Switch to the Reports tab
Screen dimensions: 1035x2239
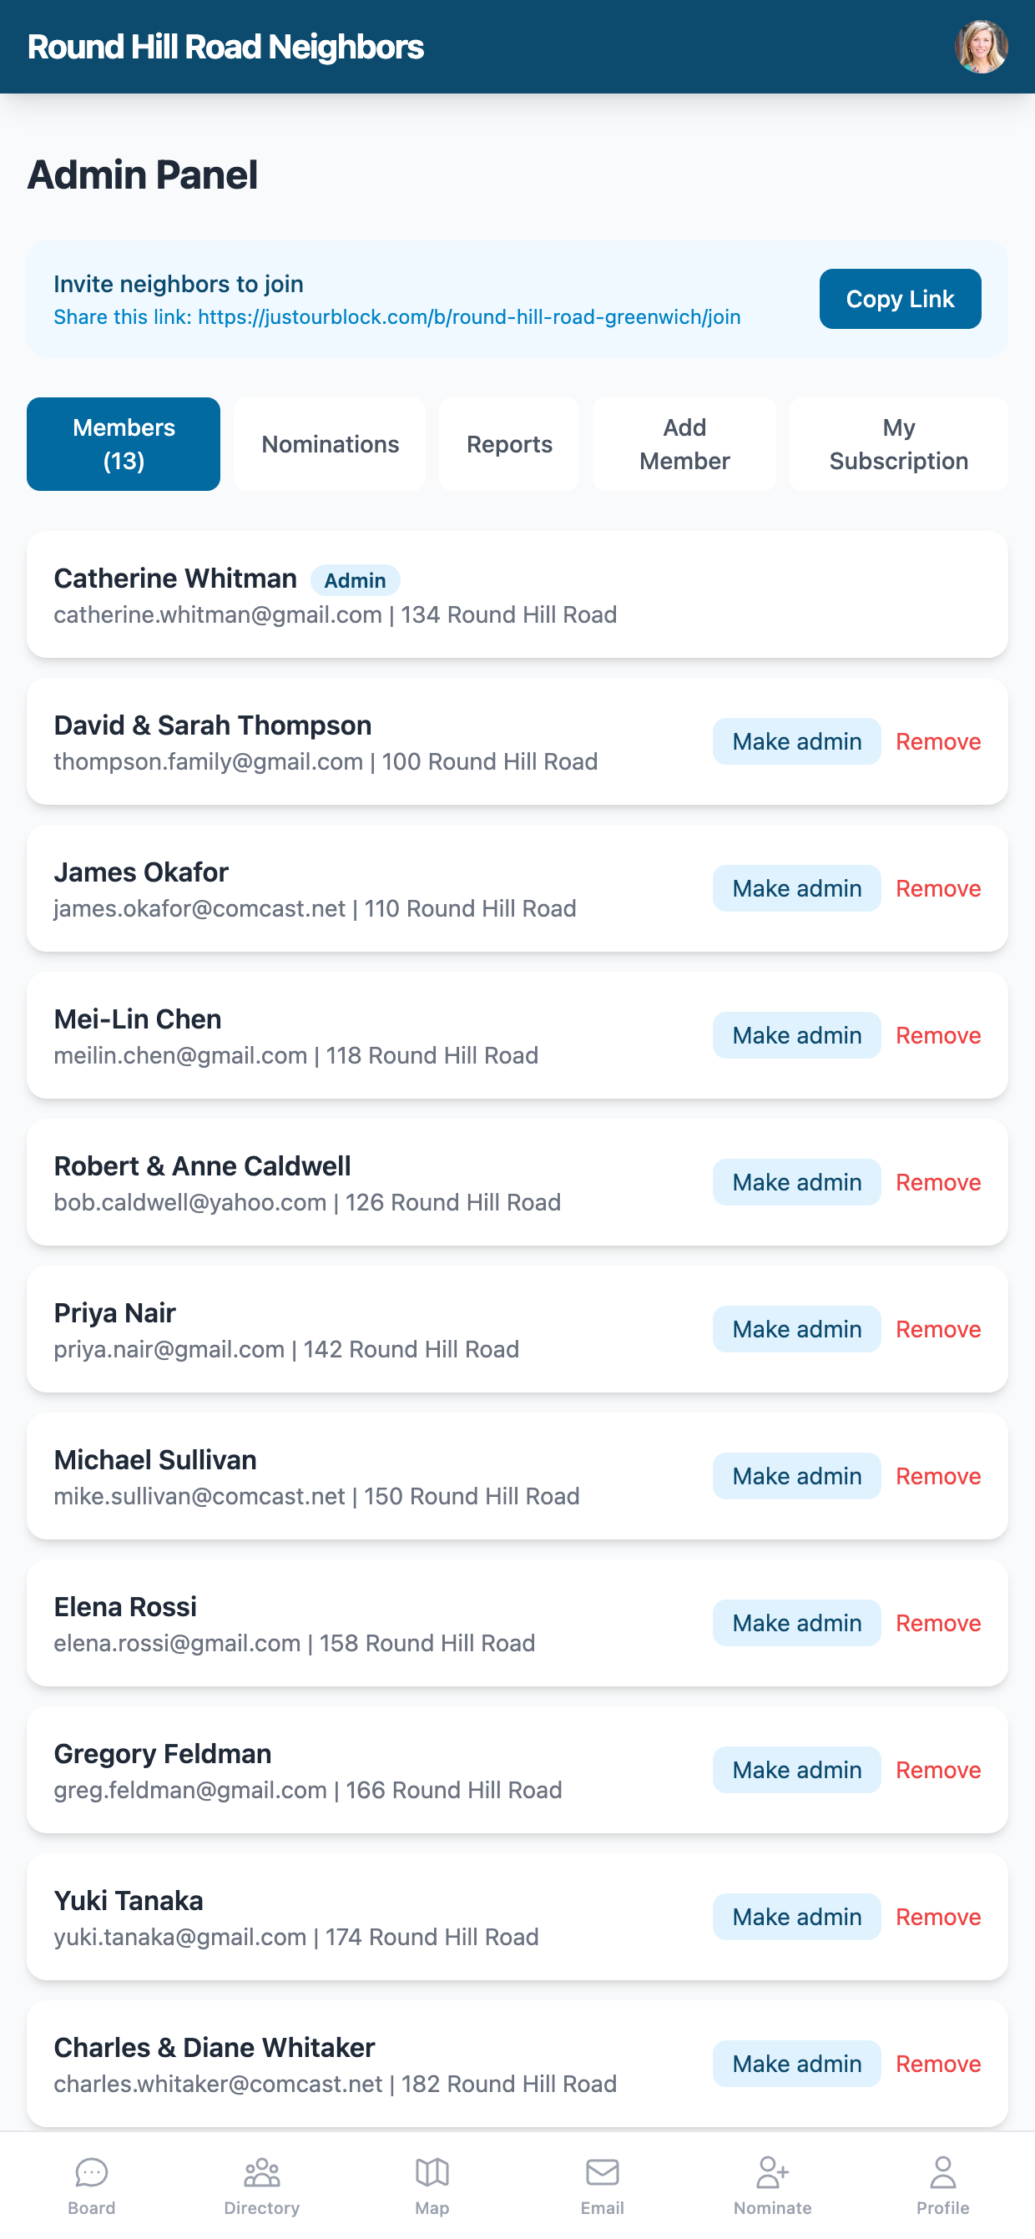pyautogui.click(x=509, y=444)
